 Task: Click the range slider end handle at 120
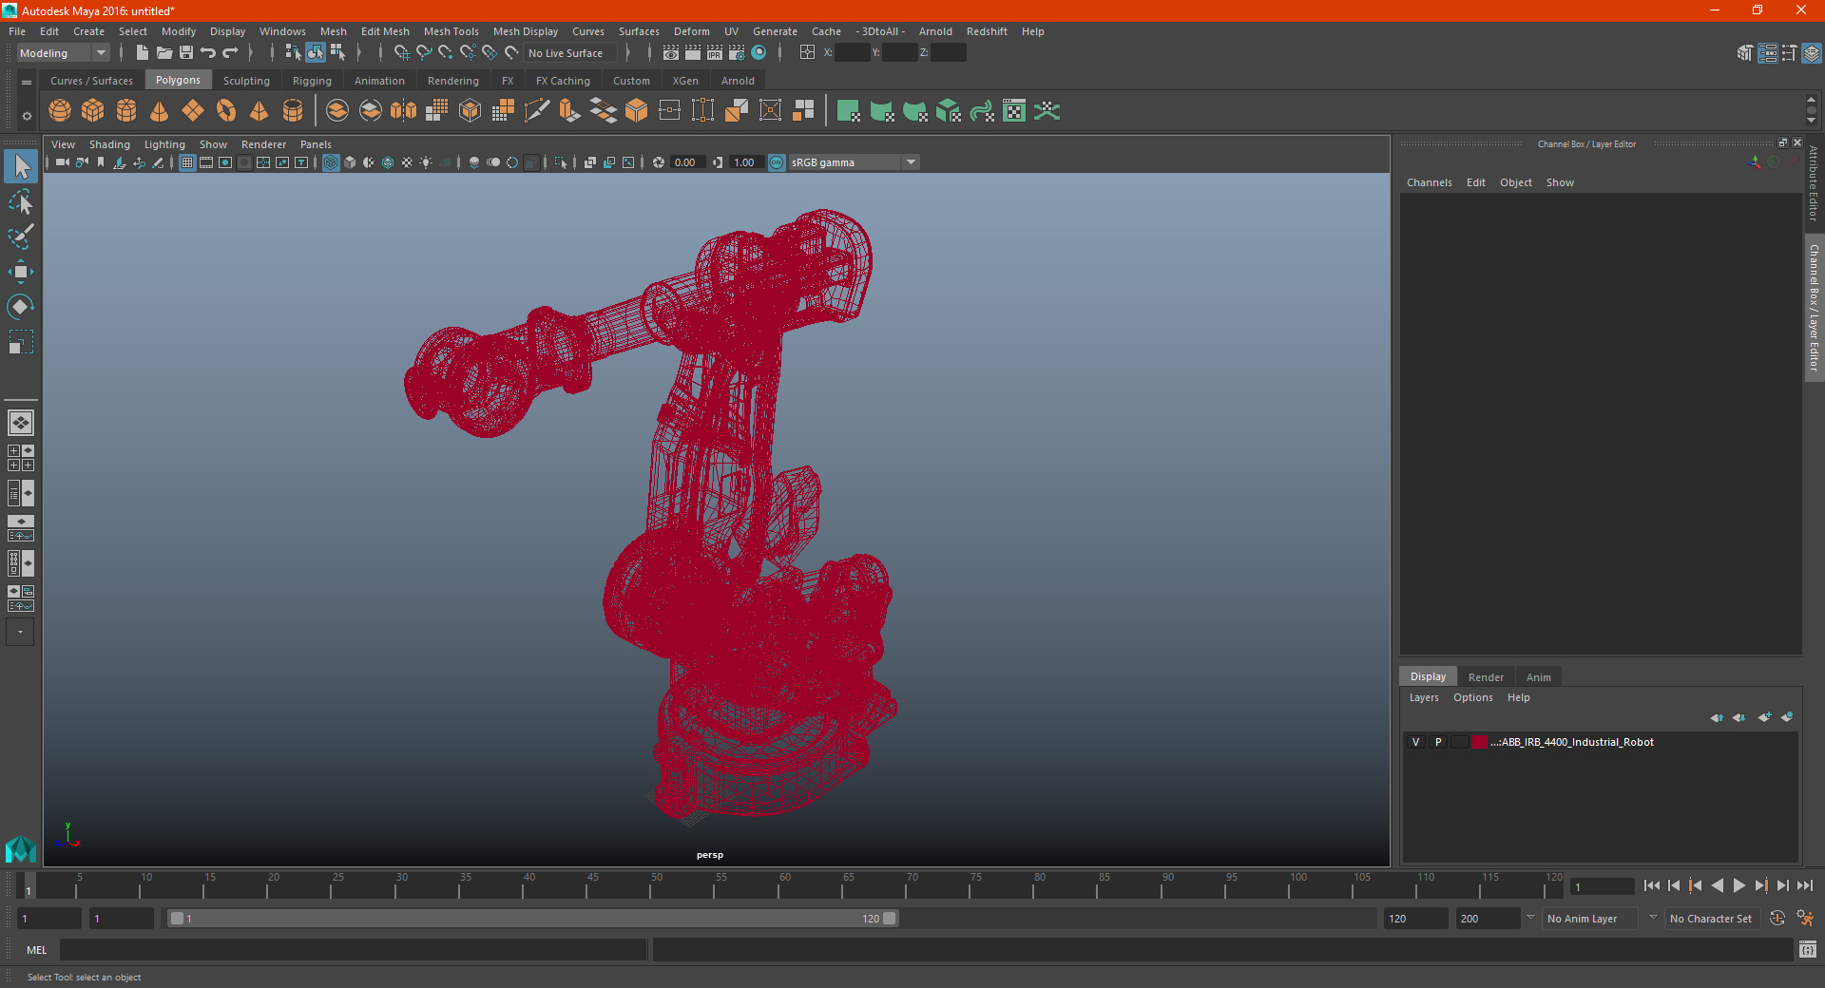pyautogui.click(x=890, y=919)
